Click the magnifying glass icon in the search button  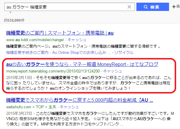pos(146,7)
